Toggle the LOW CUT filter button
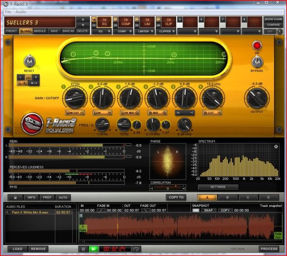This screenshot has width=287, height=256. [75, 113]
